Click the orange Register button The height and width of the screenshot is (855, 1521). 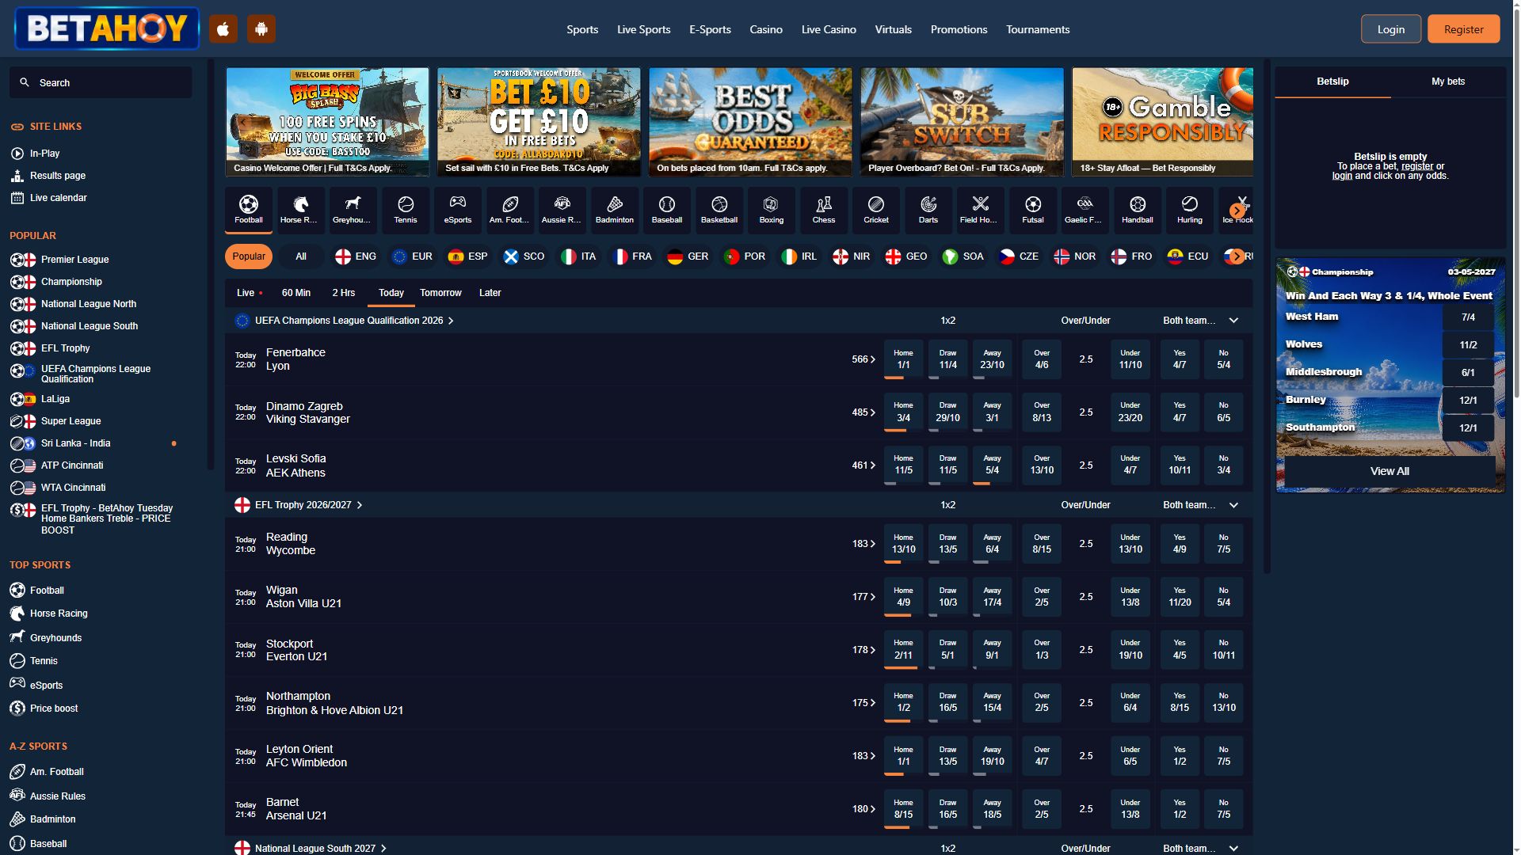1463,29
